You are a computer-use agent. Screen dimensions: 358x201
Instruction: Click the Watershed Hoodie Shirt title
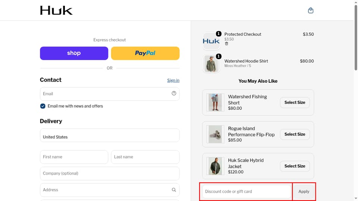click(246, 61)
